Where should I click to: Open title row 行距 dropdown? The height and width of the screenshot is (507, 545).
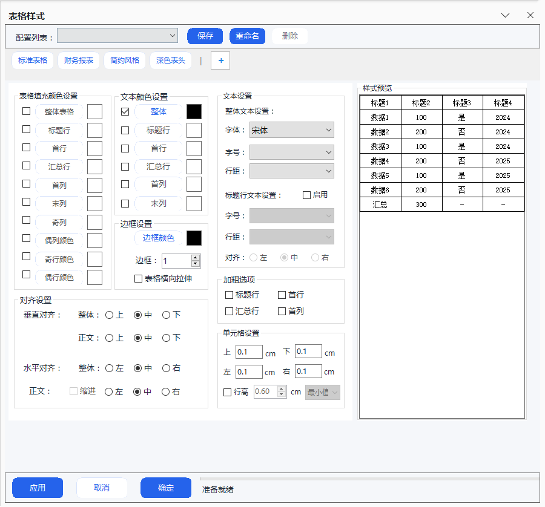click(x=292, y=237)
